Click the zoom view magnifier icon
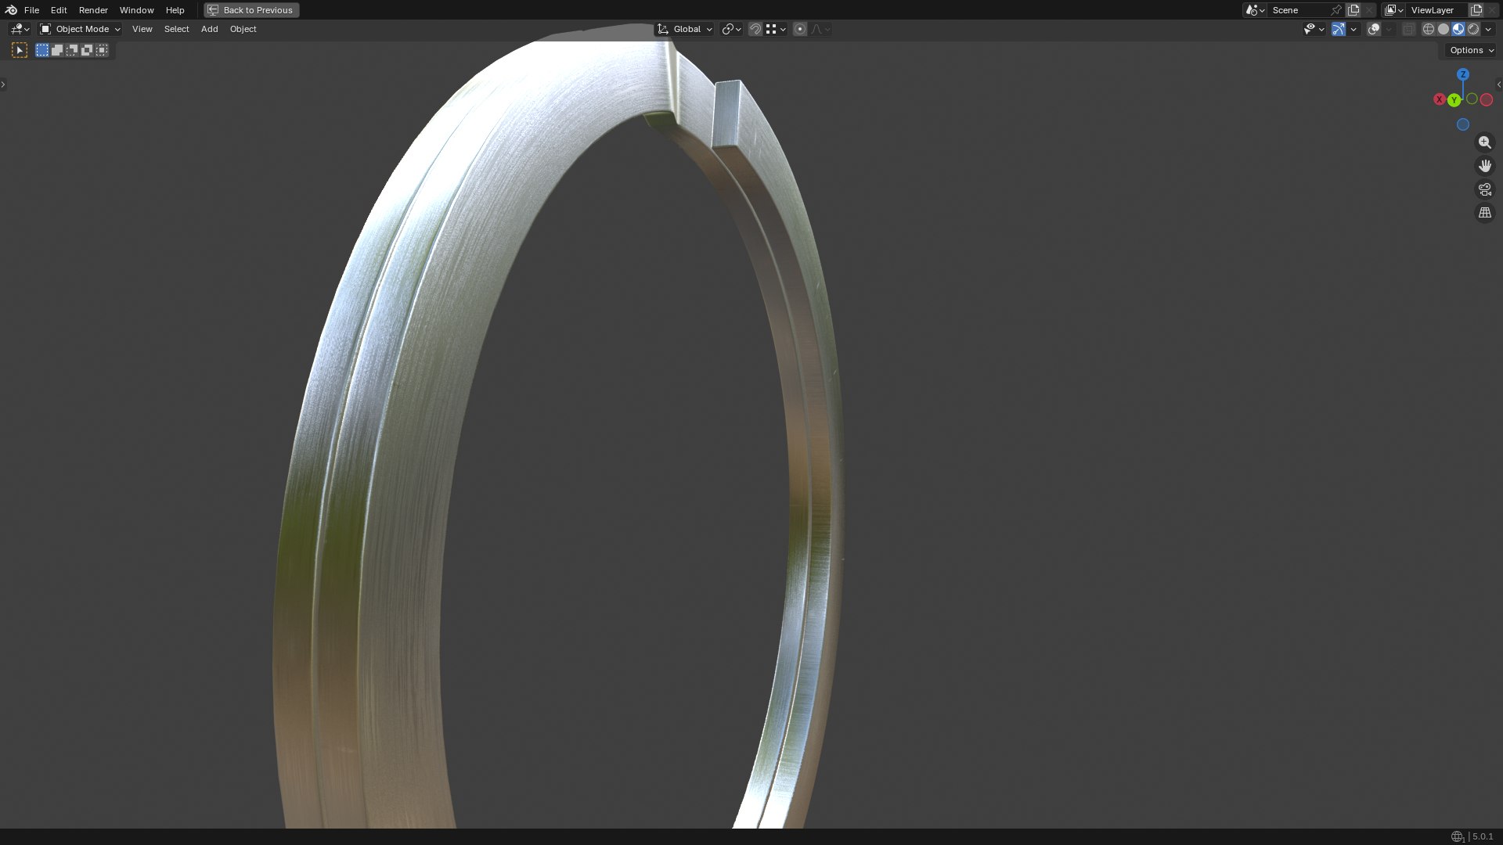This screenshot has width=1503, height=845. point(1485,142)
